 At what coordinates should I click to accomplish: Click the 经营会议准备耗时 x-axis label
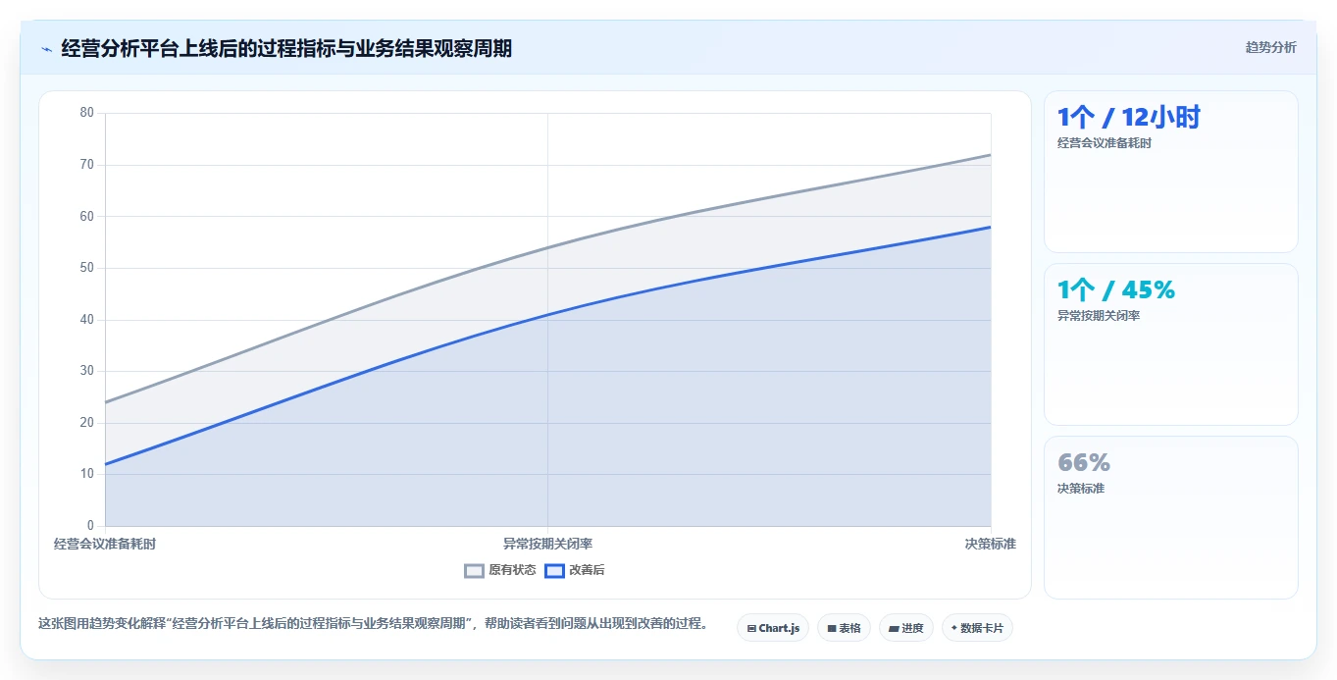tap(105, 544)
